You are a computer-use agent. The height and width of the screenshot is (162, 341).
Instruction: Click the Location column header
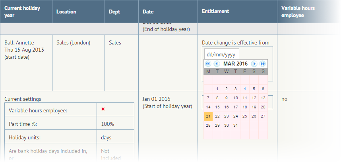click(66, 12)
